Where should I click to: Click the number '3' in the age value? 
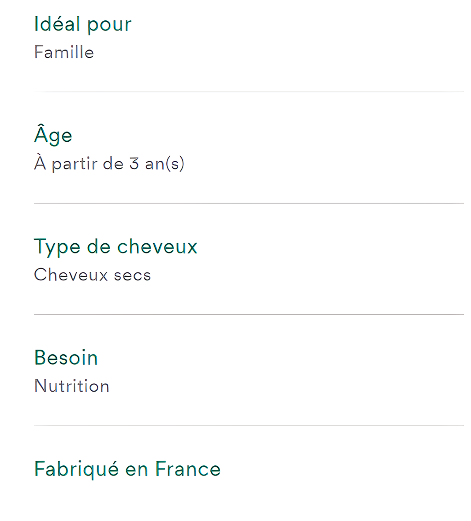click(134, 164)
